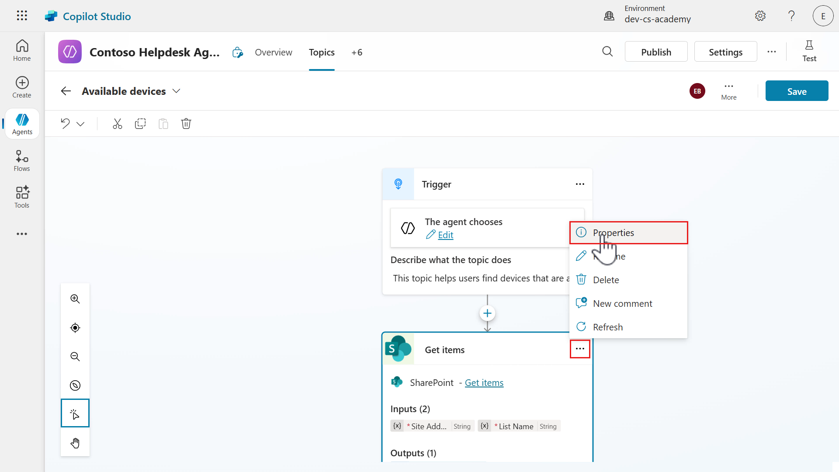Toggle the pointer select tool
The width and height of the screenshot is (839, 472).
click(x=75, y=413)
